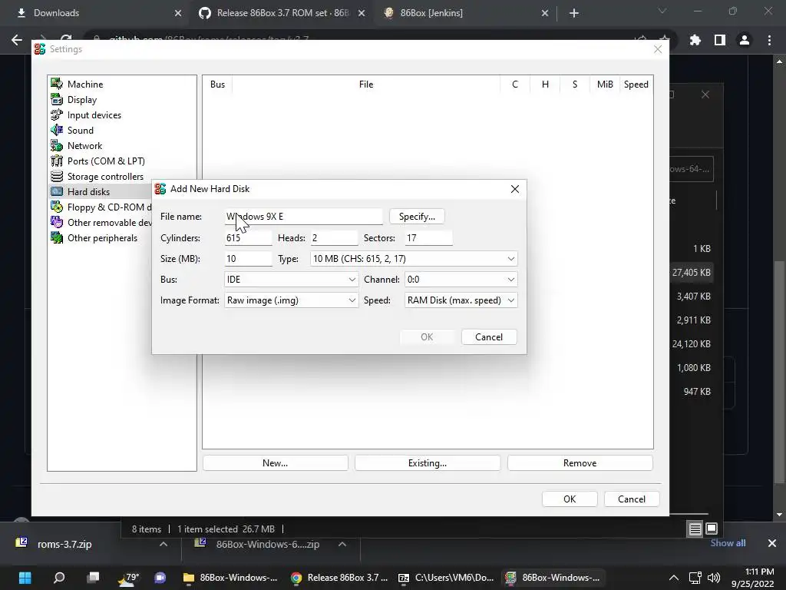Open the Sound settings icon
This screenshot has width=786, height=590.
point(57,130)
